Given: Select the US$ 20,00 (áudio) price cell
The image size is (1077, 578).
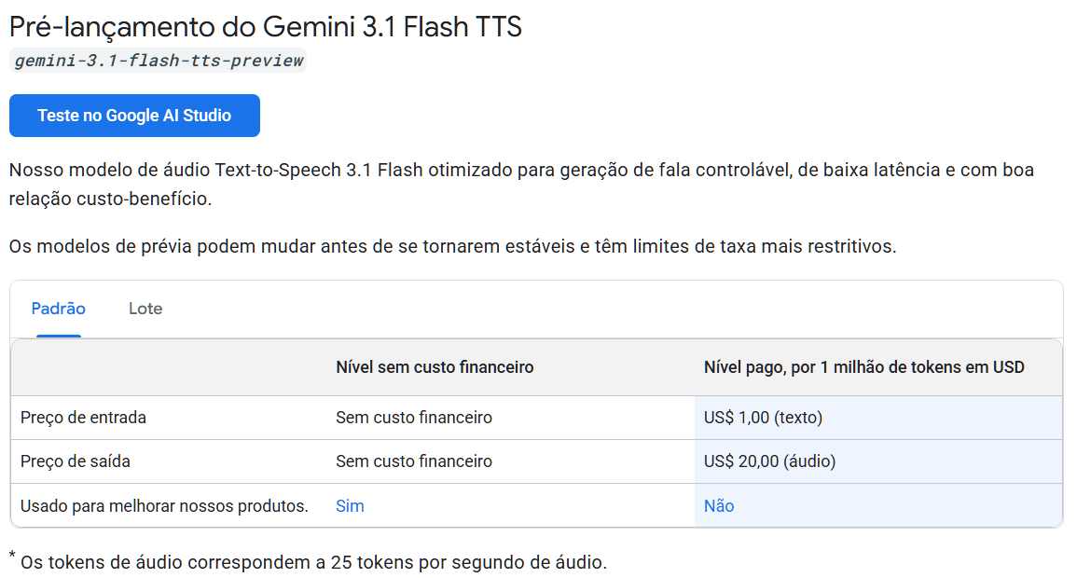Looking at the screenshot, I should (x=771, y=461).
